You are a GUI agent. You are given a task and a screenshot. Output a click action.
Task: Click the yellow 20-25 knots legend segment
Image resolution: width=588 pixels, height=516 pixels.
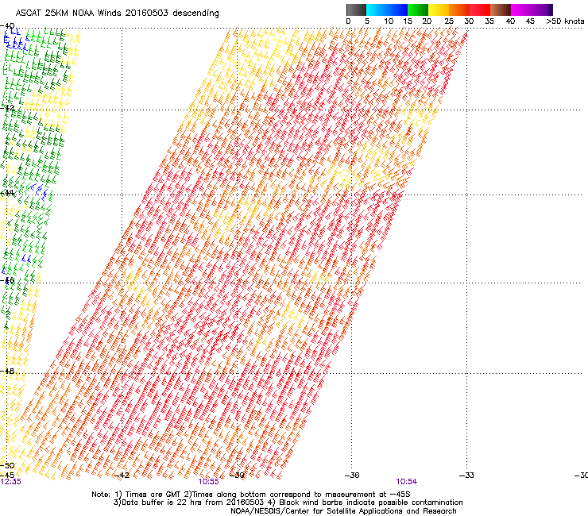click(439, 10)
